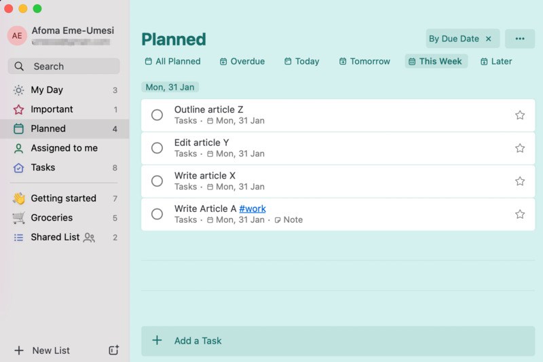
Task: Open the Getting started waving hand list
Action: (18, 198)
